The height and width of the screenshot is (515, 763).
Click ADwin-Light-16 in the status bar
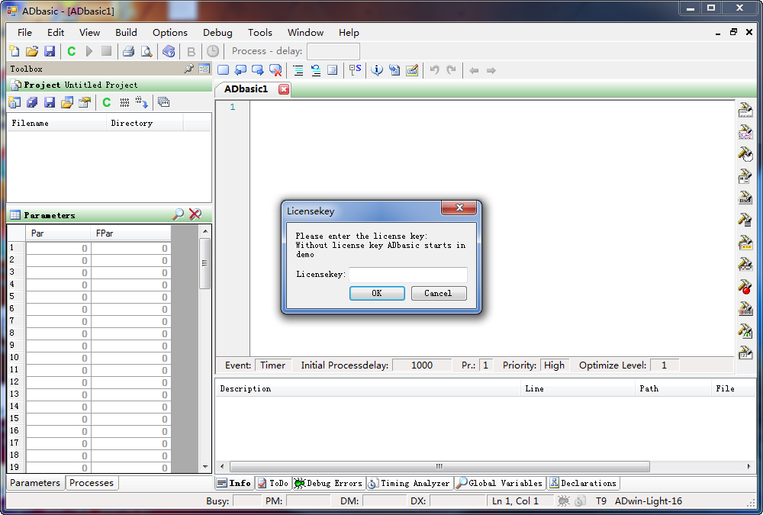648,501
